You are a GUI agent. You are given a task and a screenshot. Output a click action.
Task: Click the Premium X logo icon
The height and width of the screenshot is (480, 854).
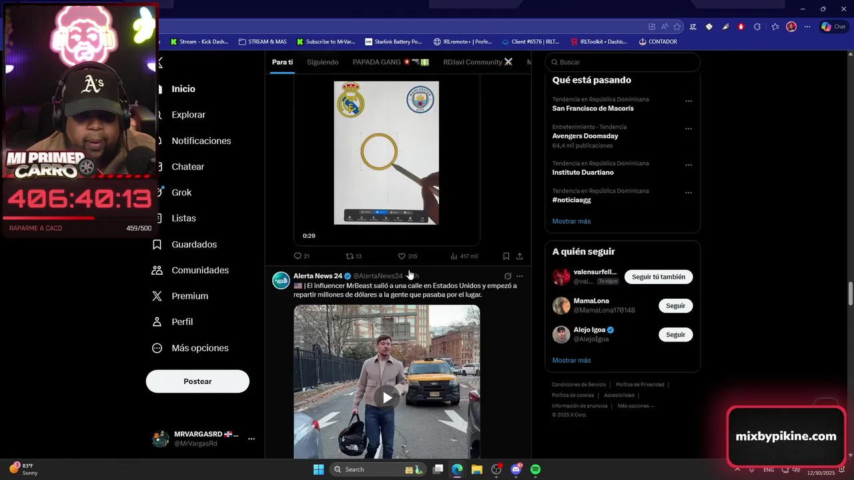pyautogui.click(x=157, y=296)
